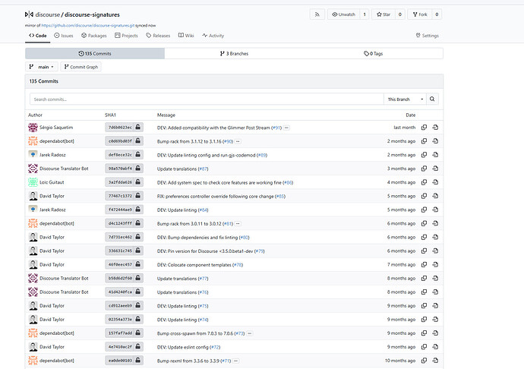The height and width of the screenshot is (369, 524).
Task: Expand message of rack 3.0.12 bump commit
Action: point(238,224)
